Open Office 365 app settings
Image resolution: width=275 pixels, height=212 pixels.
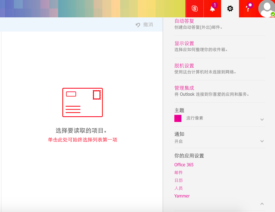click(184, 165)
